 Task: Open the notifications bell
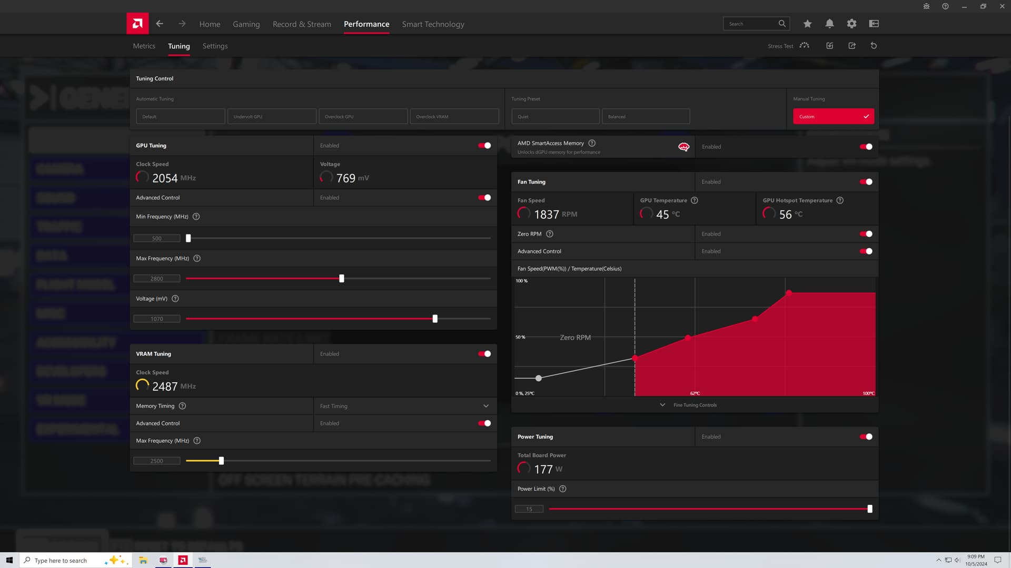829,24
